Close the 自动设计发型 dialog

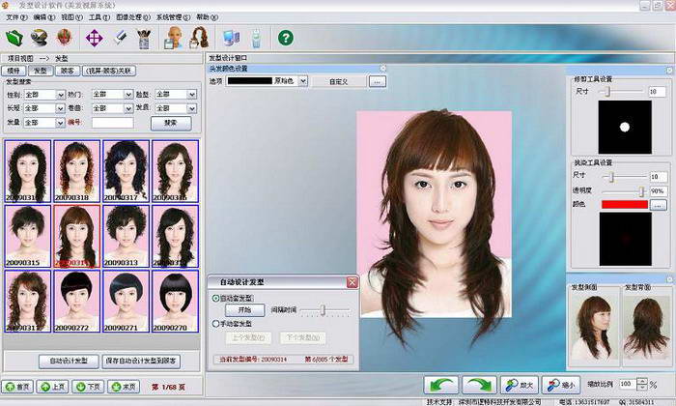click(352, 282)
